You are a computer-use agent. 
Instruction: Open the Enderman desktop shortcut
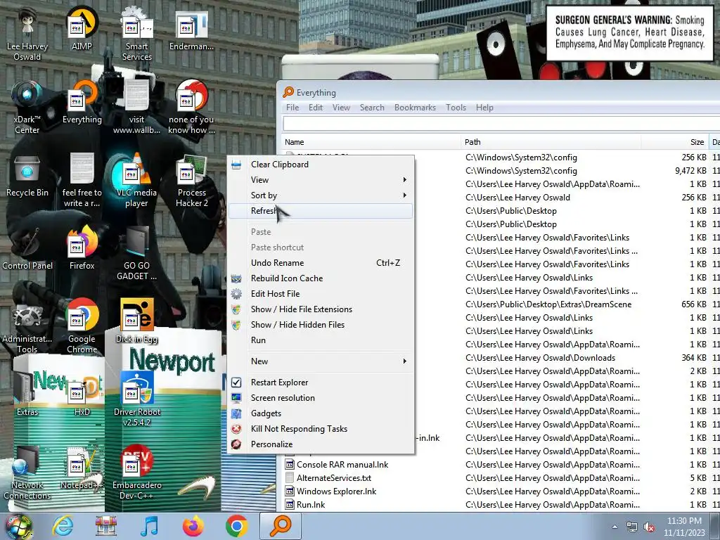coord(191,28)
